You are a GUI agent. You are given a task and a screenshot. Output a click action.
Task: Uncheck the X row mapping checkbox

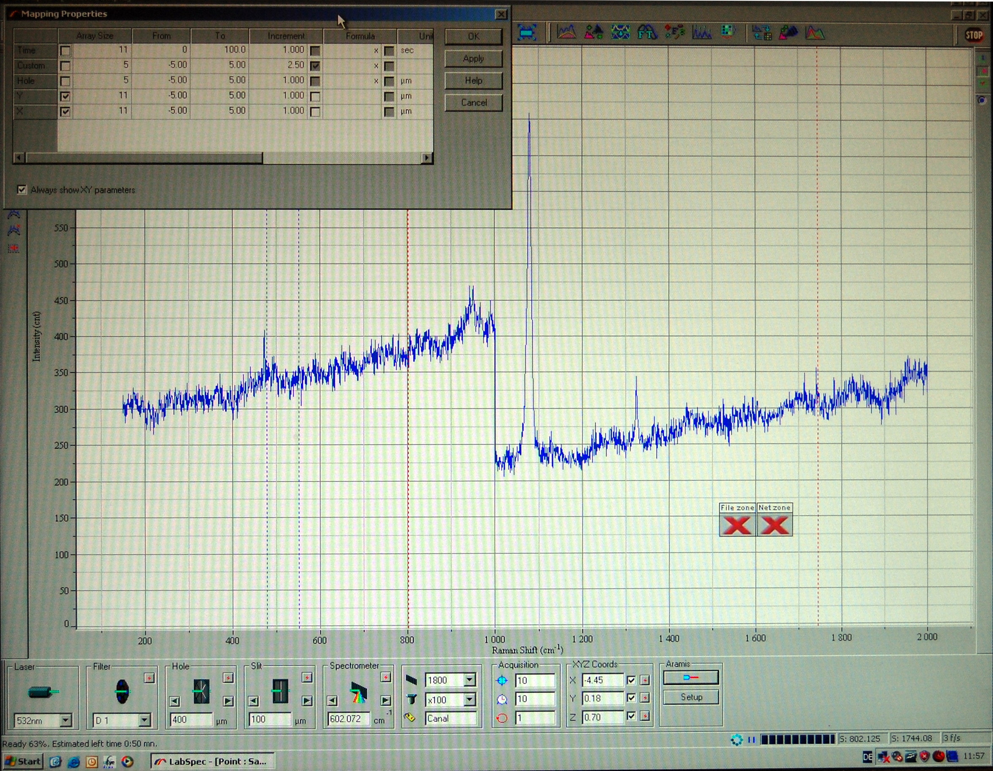tap(65, 111)
